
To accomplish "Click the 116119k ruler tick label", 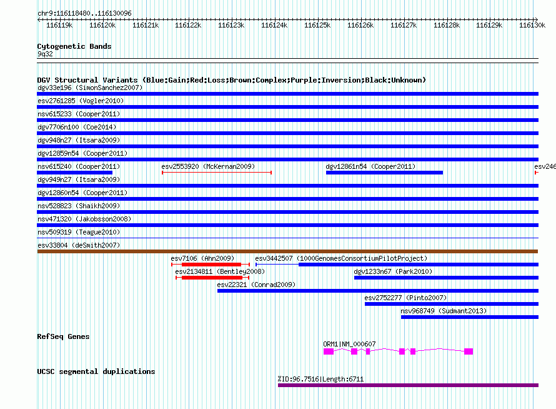I will click(x=59, y=25).
